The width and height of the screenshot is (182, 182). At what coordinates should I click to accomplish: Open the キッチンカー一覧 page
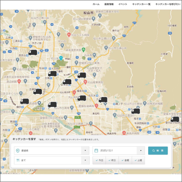(141, 4)
